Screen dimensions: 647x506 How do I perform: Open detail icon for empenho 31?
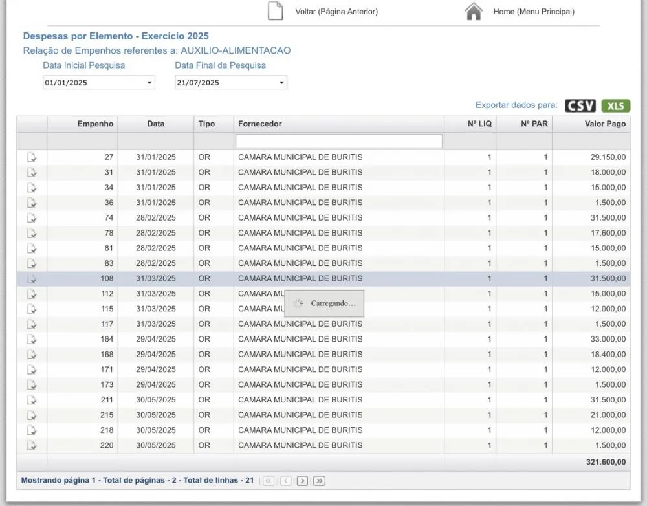click(32, 173)
